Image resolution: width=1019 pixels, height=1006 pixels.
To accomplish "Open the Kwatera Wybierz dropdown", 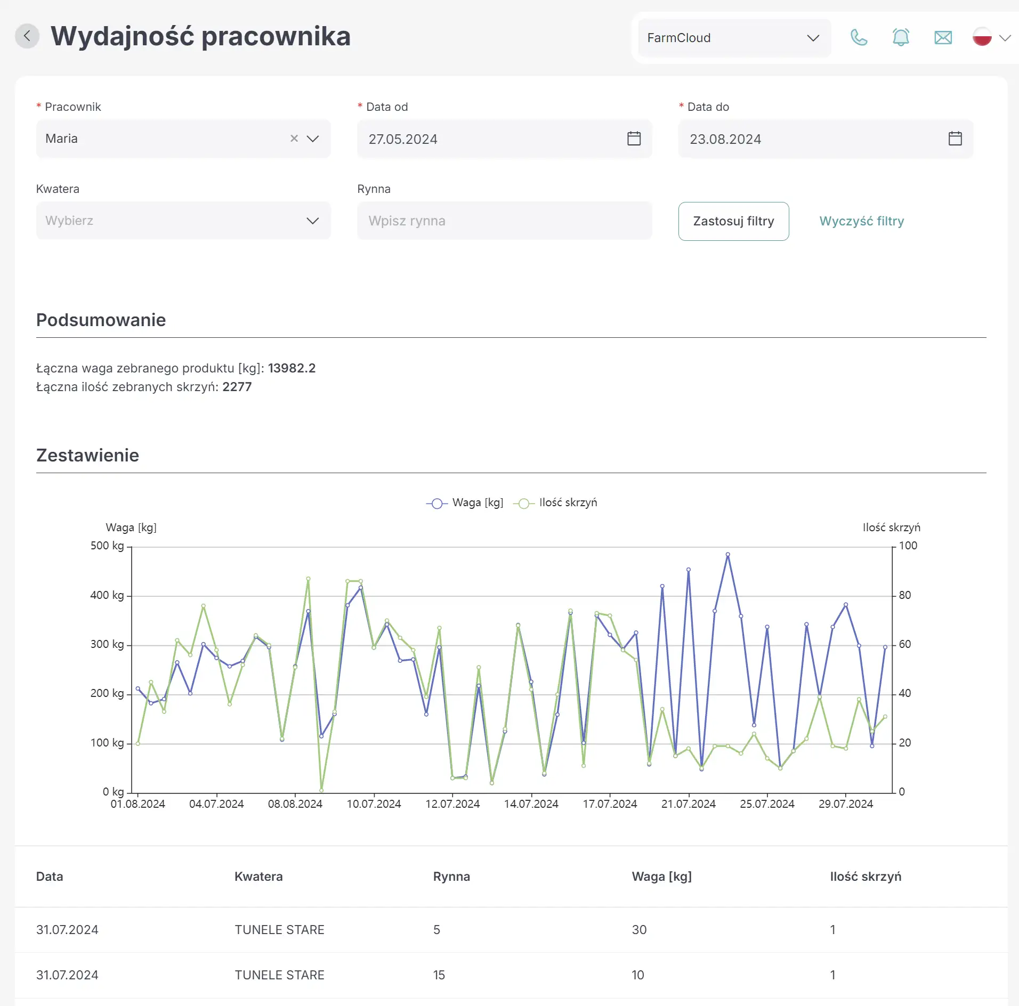I will [x=183, y=221].
